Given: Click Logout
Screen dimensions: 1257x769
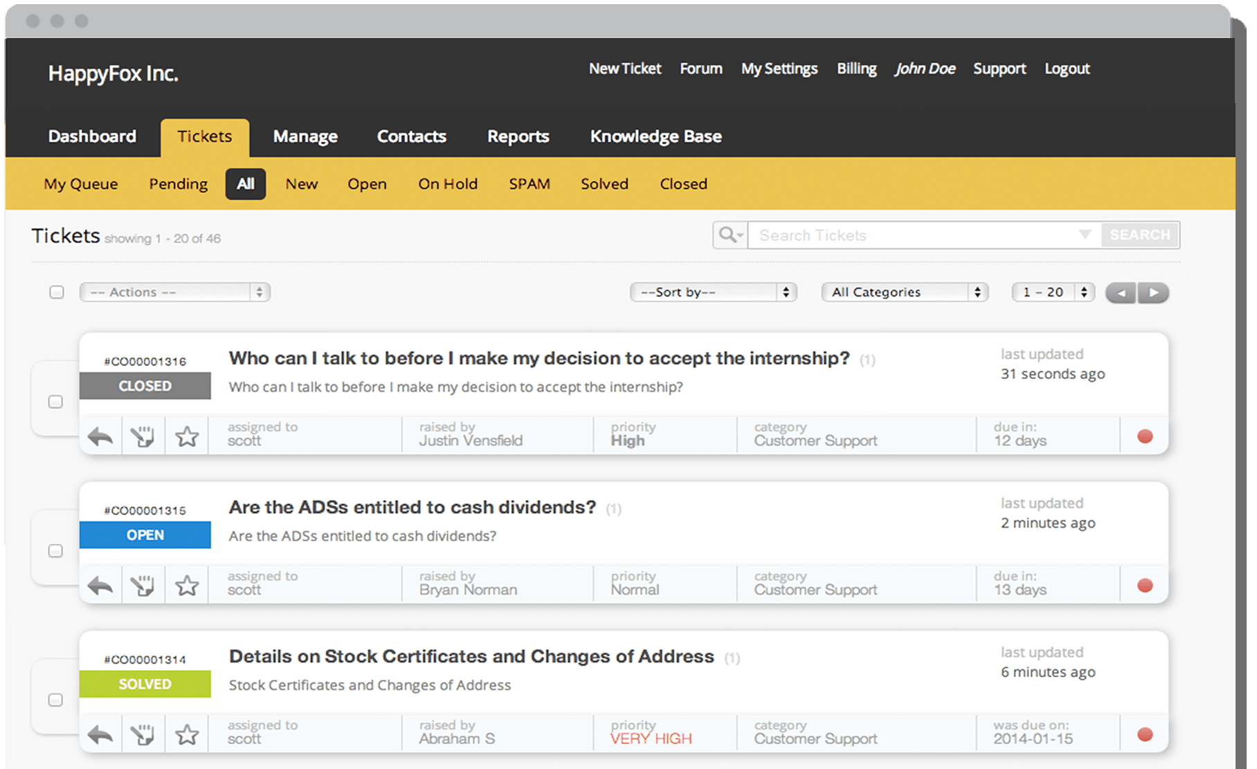Looking at the screenshot, I should pyautogui.click(x=1067, y=69).
